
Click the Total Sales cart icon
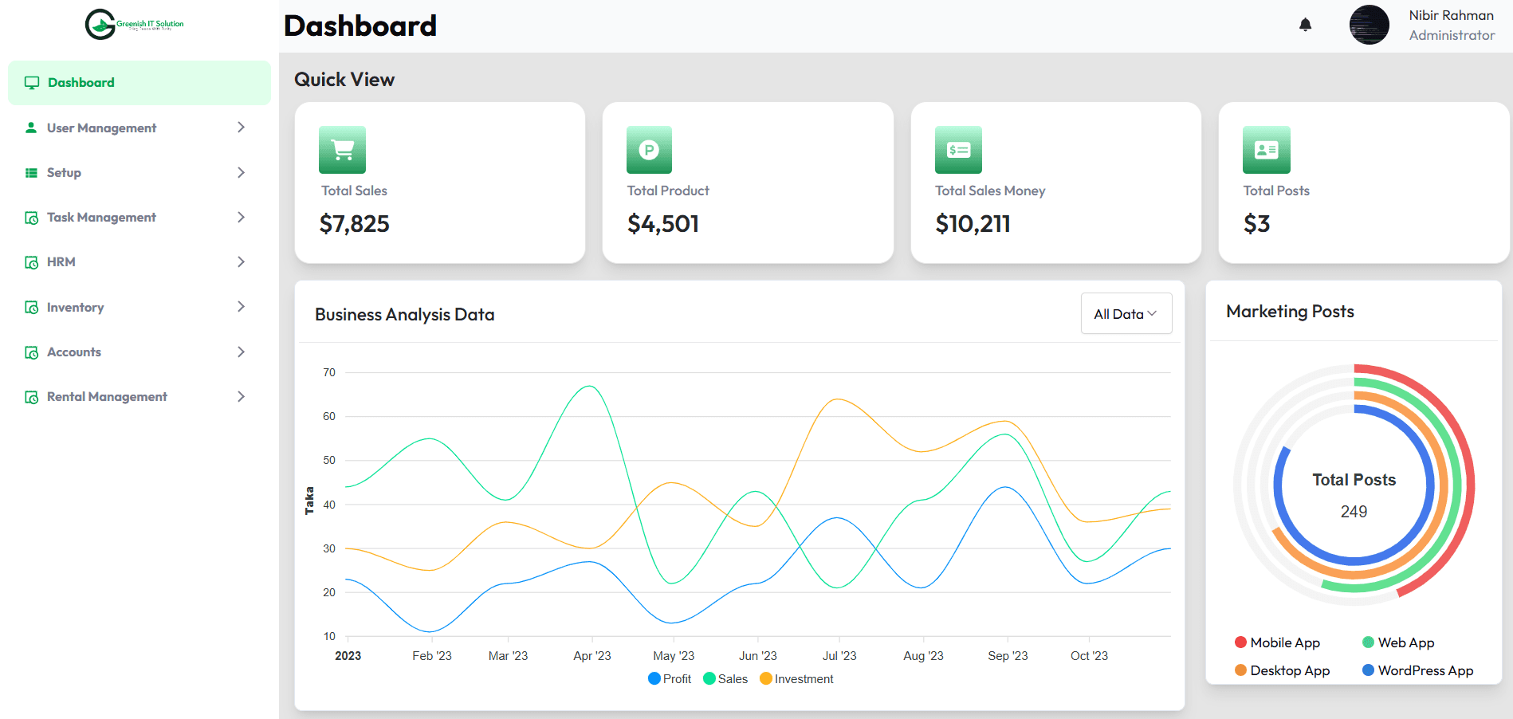coord(342,150)
